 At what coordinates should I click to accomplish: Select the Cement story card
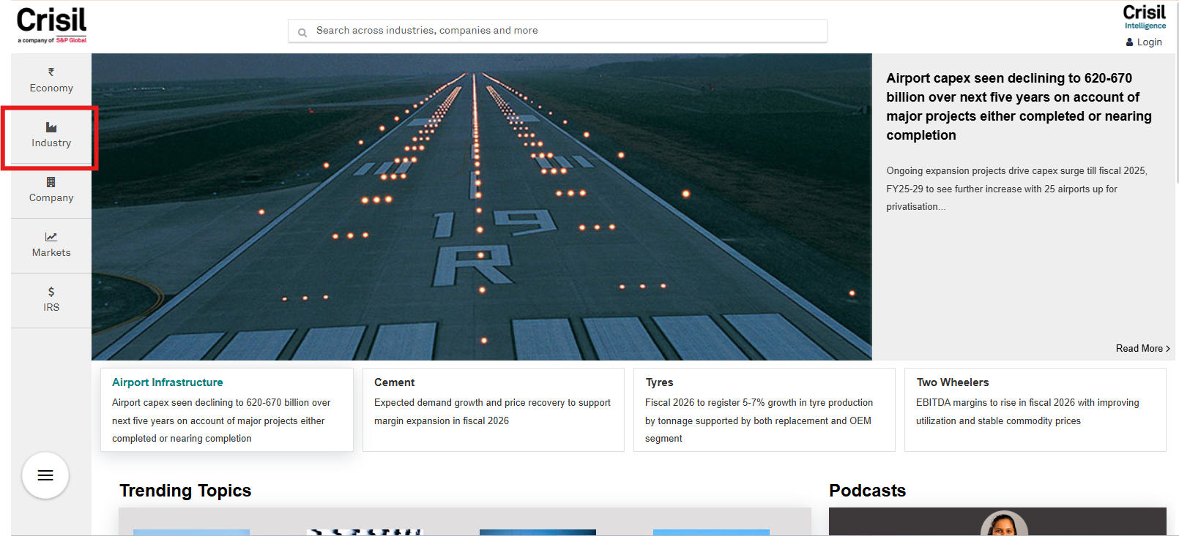[x=493, y=409]
